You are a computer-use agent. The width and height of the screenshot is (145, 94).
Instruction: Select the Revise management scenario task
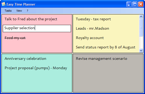pos(101,59)
